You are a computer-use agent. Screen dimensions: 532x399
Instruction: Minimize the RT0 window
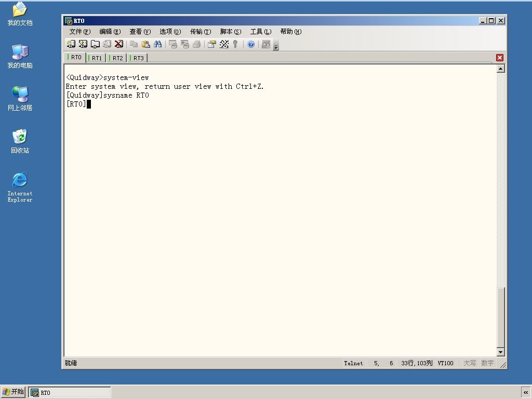tap(483, 21)
